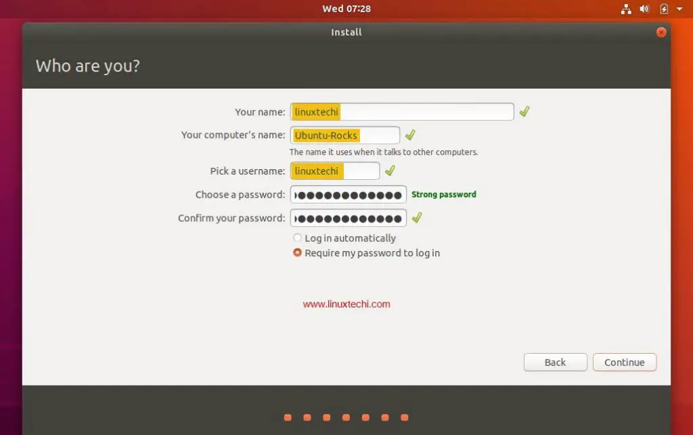Click the Pick a username: label
Screen dimensions: 693x435
[248, 171]
